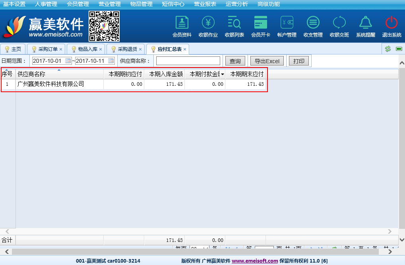The height and width of the screenshot is (265, 405).
Task: Open 会员资料 member info icon
Action: [x=182, y=23]
